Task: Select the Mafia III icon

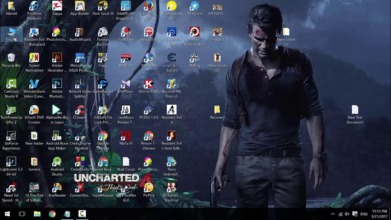Action: 126,138
